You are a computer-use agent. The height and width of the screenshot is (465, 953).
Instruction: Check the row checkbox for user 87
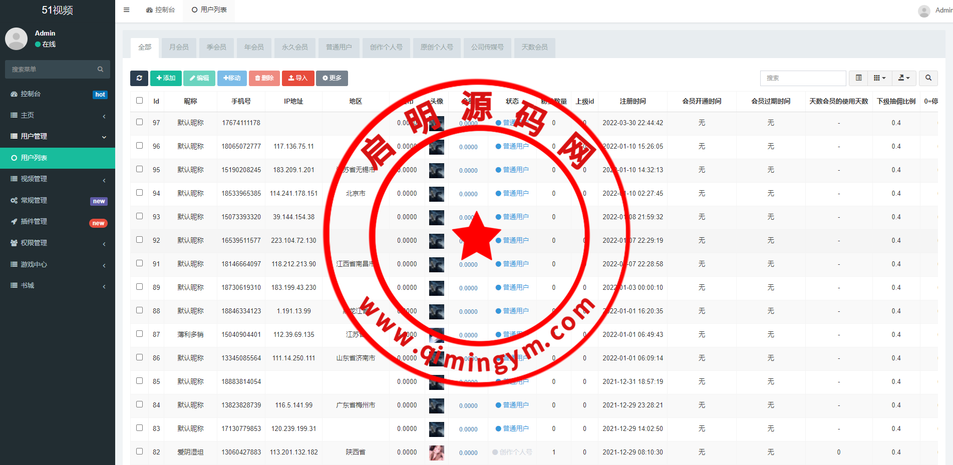139,334
